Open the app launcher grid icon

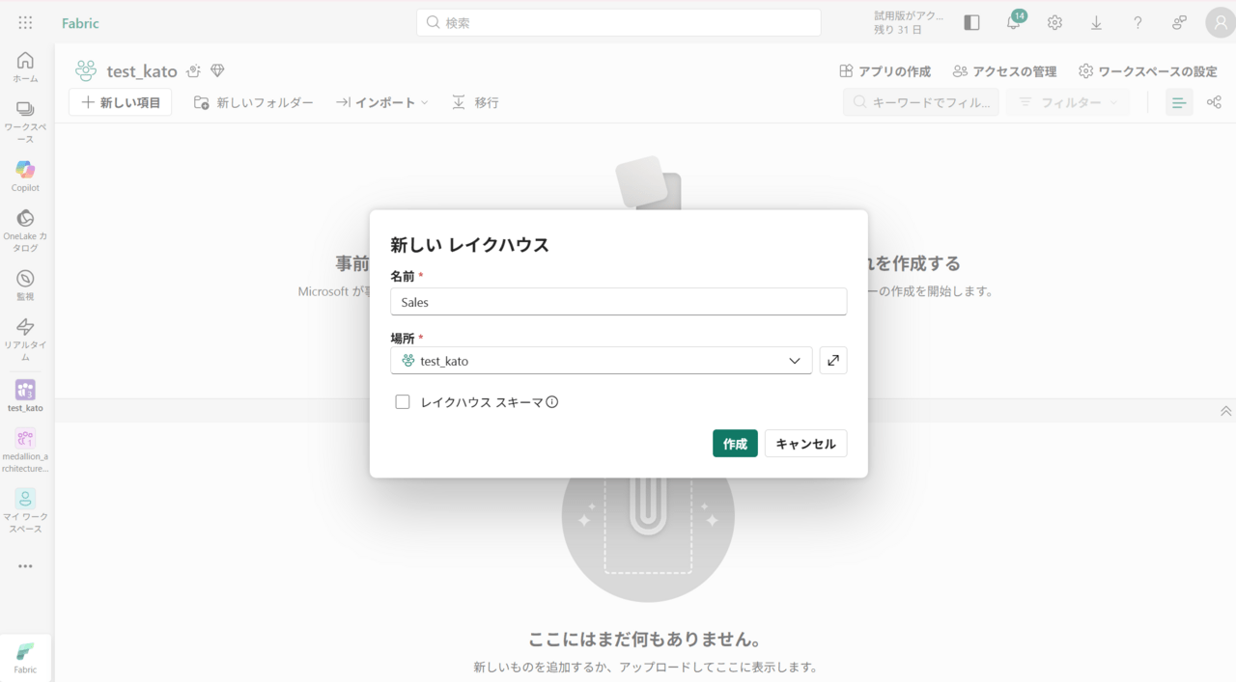click(x=25, y=22)
